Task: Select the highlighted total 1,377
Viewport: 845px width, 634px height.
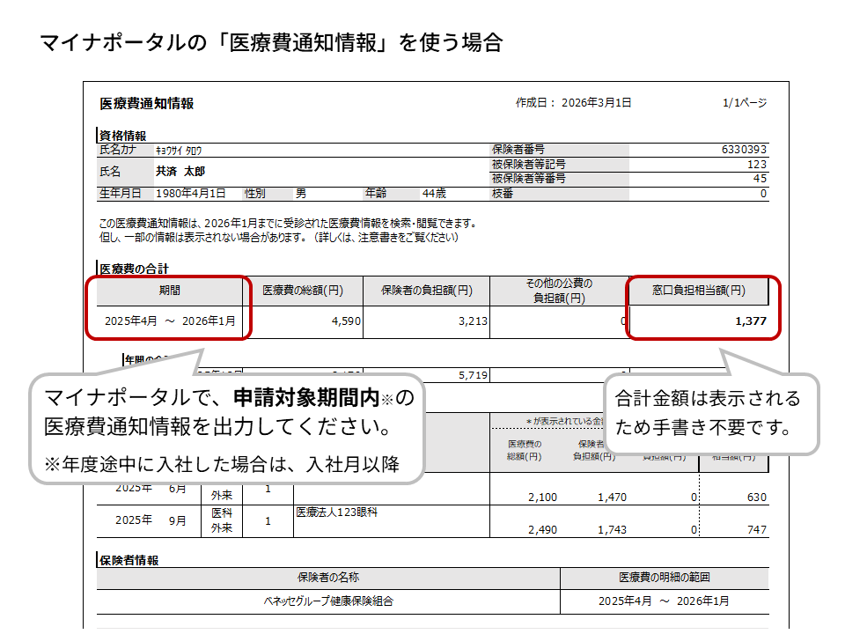Action: pos(751,321)
